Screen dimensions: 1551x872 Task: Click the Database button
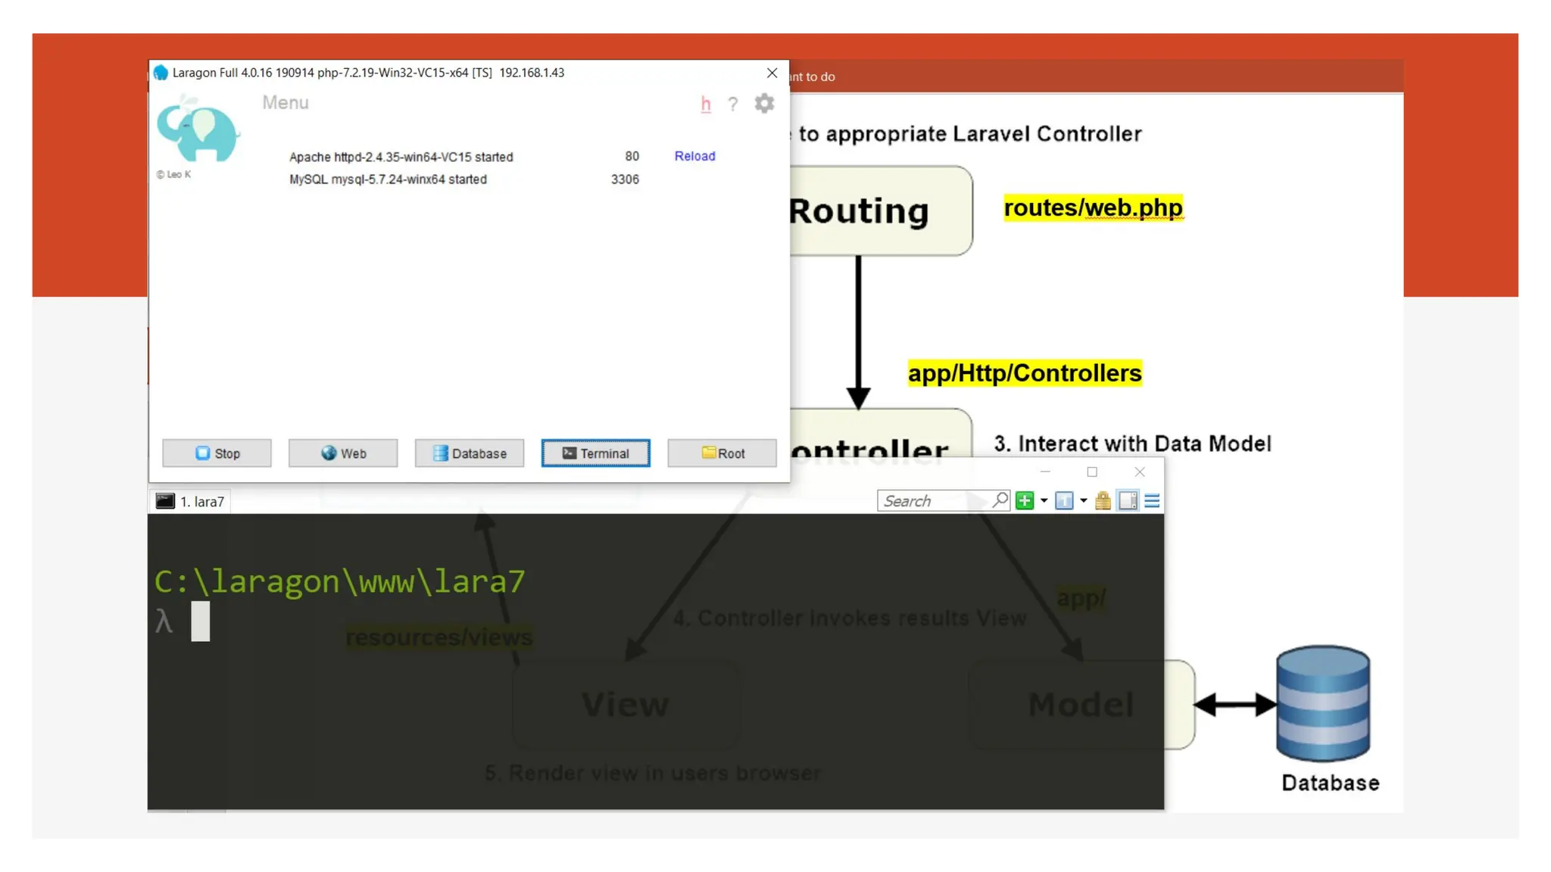tap(469, 453)
